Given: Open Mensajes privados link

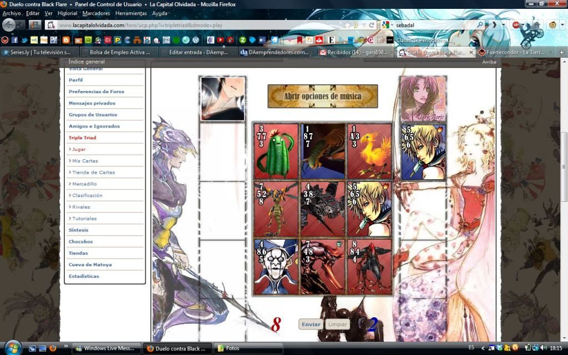Looking at the screenshot, I should click(x=92, y=103).
